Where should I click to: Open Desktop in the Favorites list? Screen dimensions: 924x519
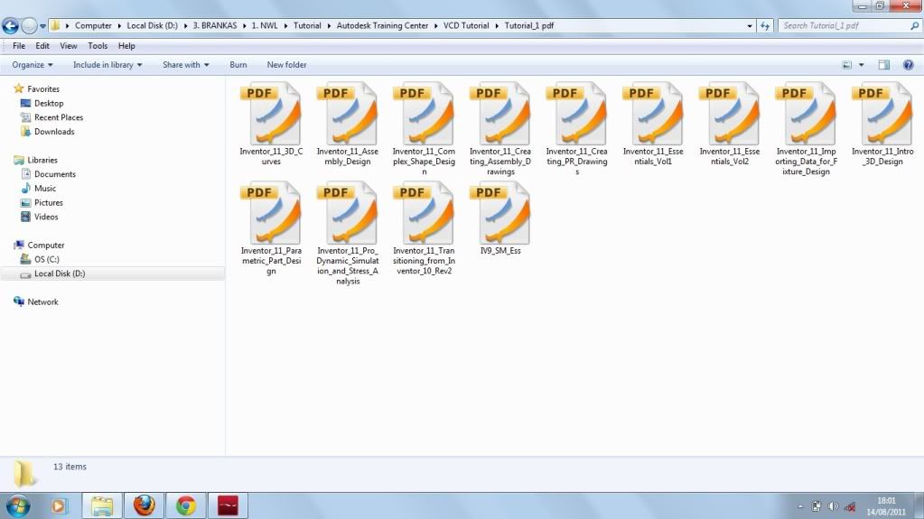(48, 103)
